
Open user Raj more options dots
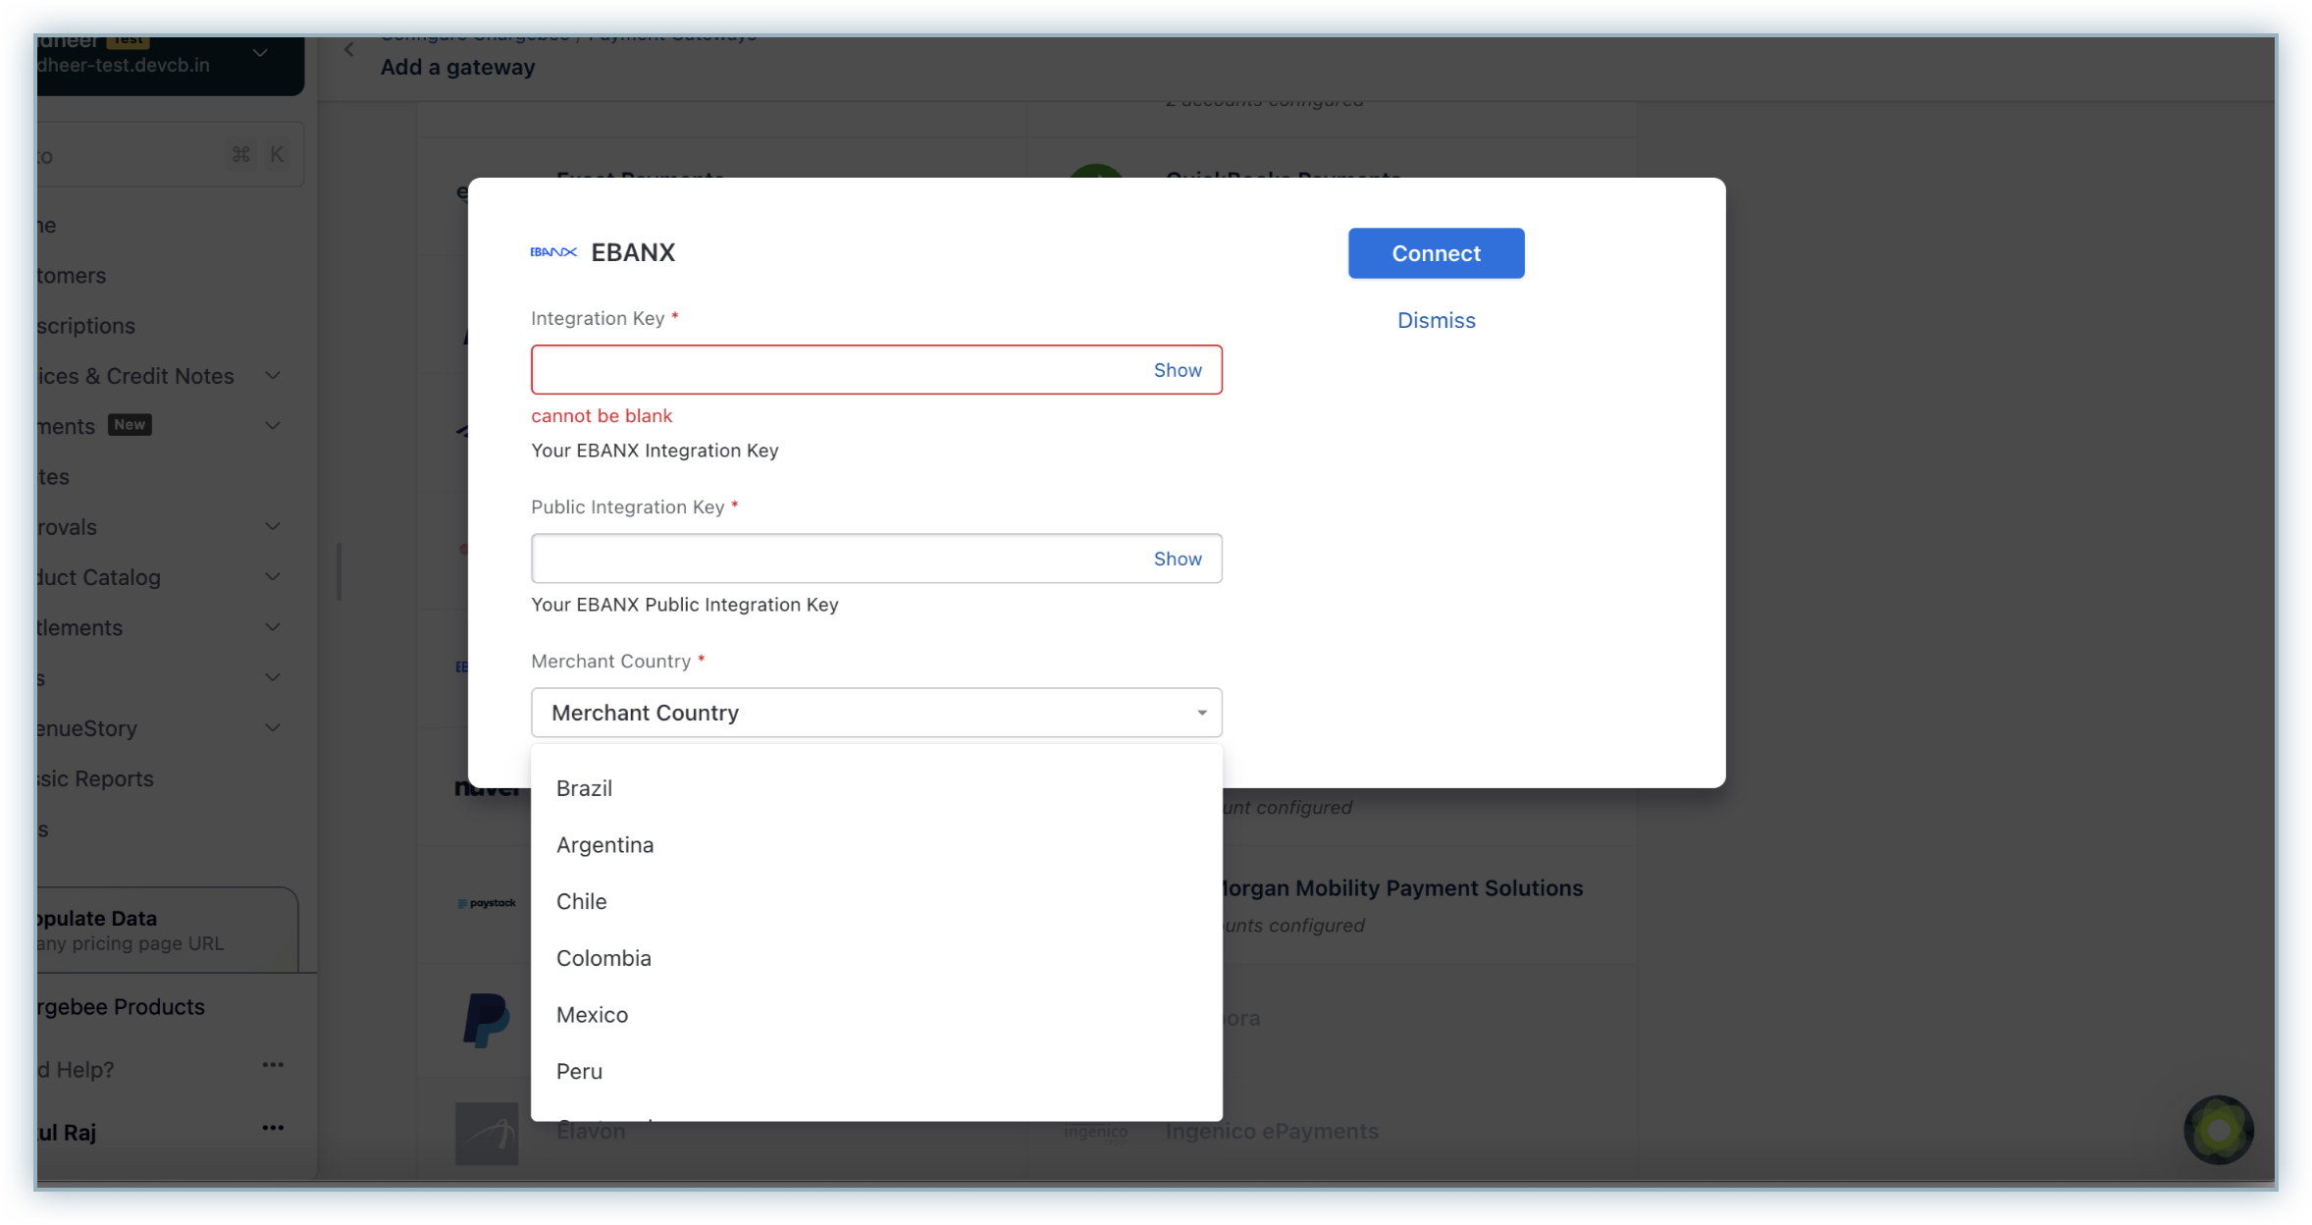(273, 1128)
